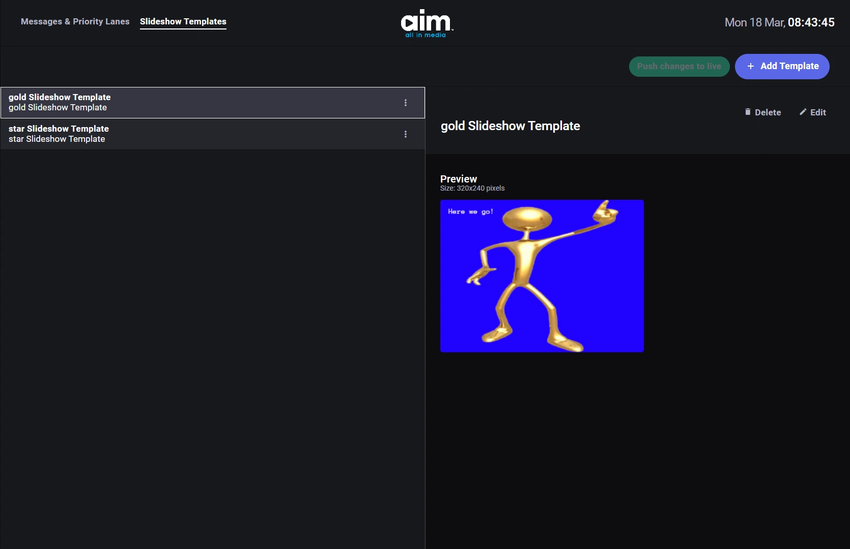Select the gold Slideshow Template row

click(x=213, y=103)
